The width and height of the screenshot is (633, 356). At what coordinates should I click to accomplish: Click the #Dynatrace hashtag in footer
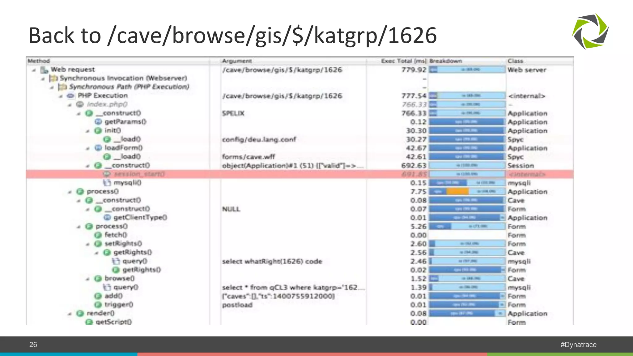pos(578,345)
